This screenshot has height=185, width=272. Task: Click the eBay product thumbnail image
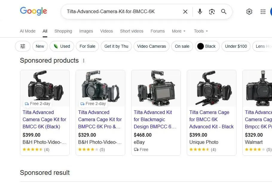point(156,88)
